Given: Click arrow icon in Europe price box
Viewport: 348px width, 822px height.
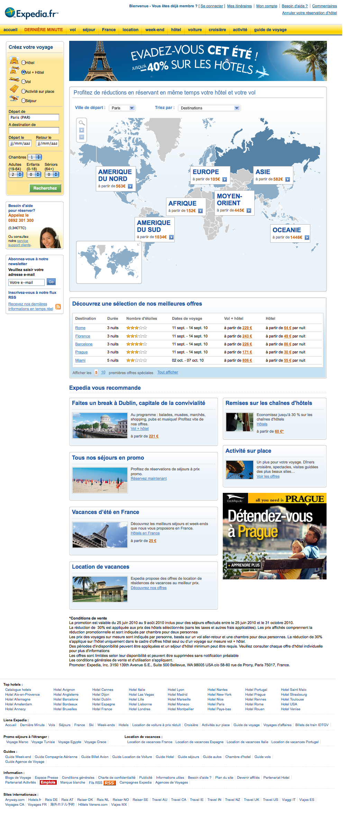Looking at the screenshot, I should point(225,179).
